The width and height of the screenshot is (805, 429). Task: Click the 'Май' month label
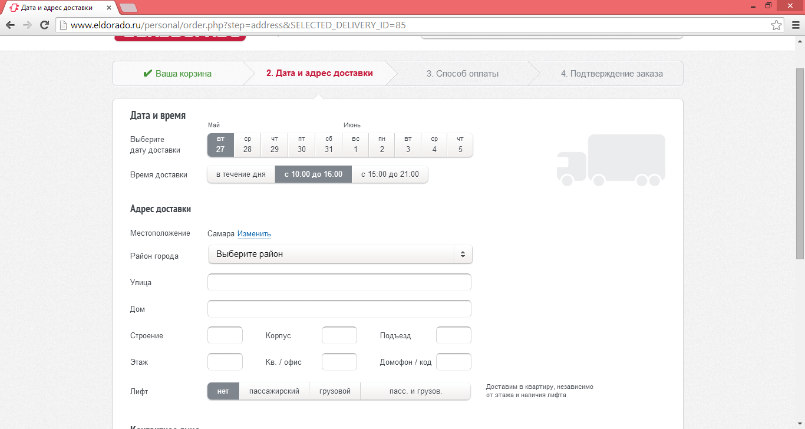[x=214, y=125]
